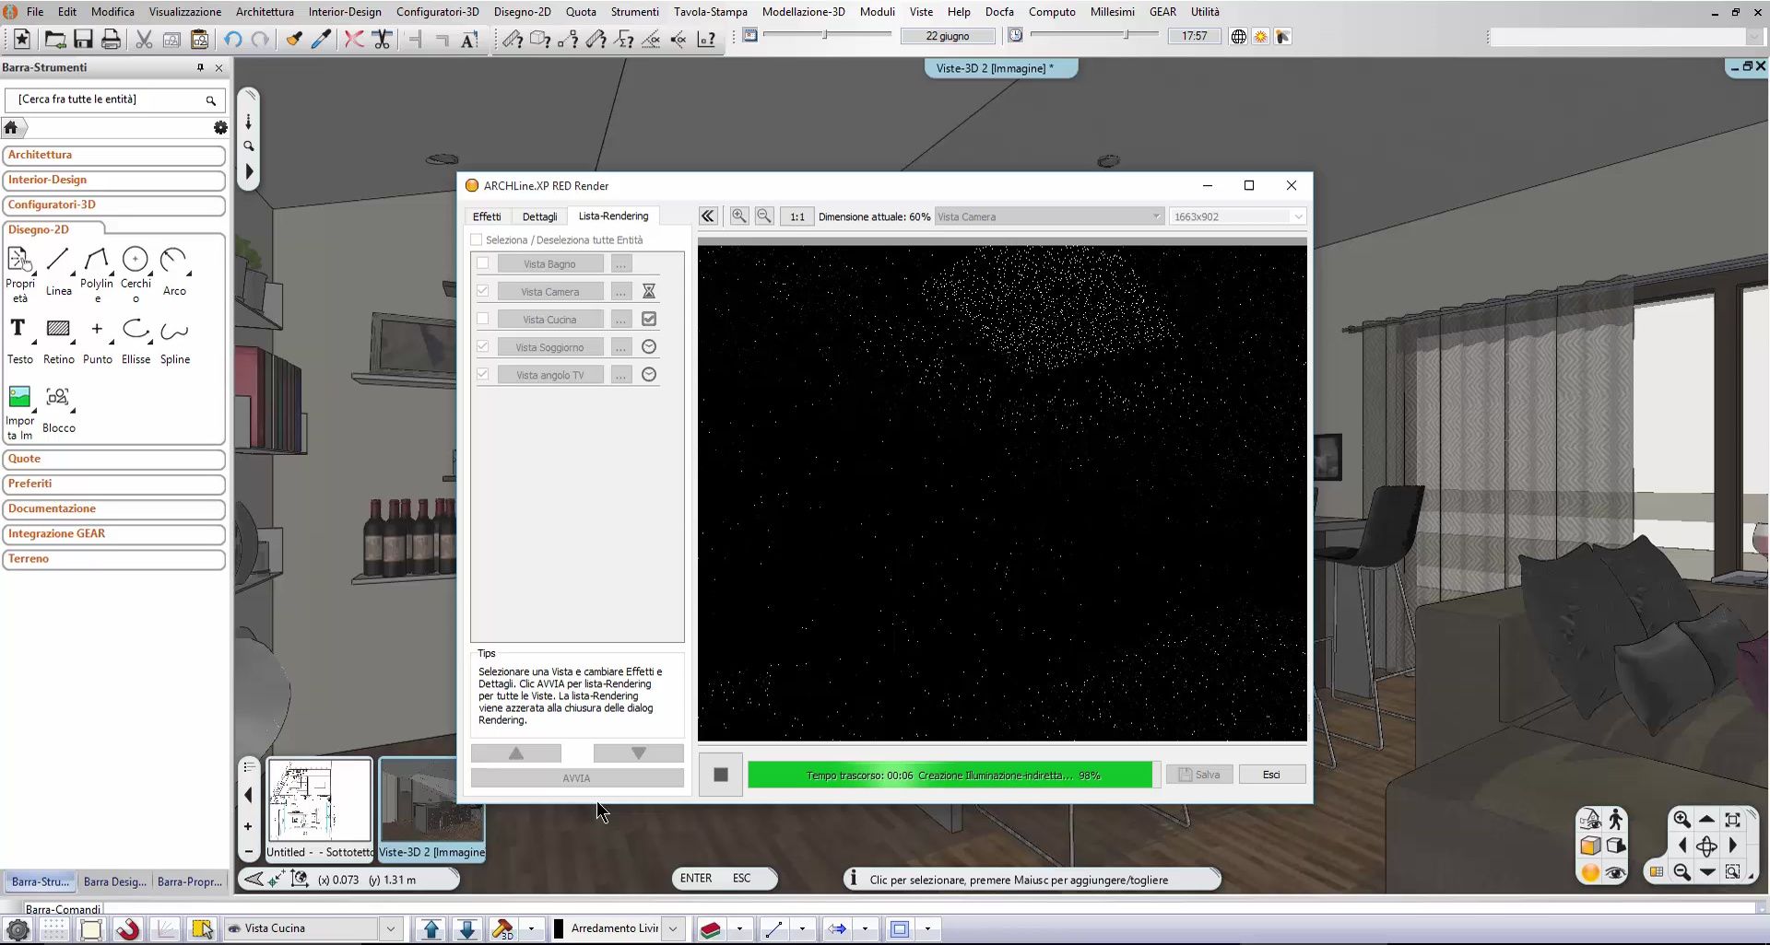Toggle the Vista Soggiorno checkbox
Screen dimensions: 1770x945
482,346
